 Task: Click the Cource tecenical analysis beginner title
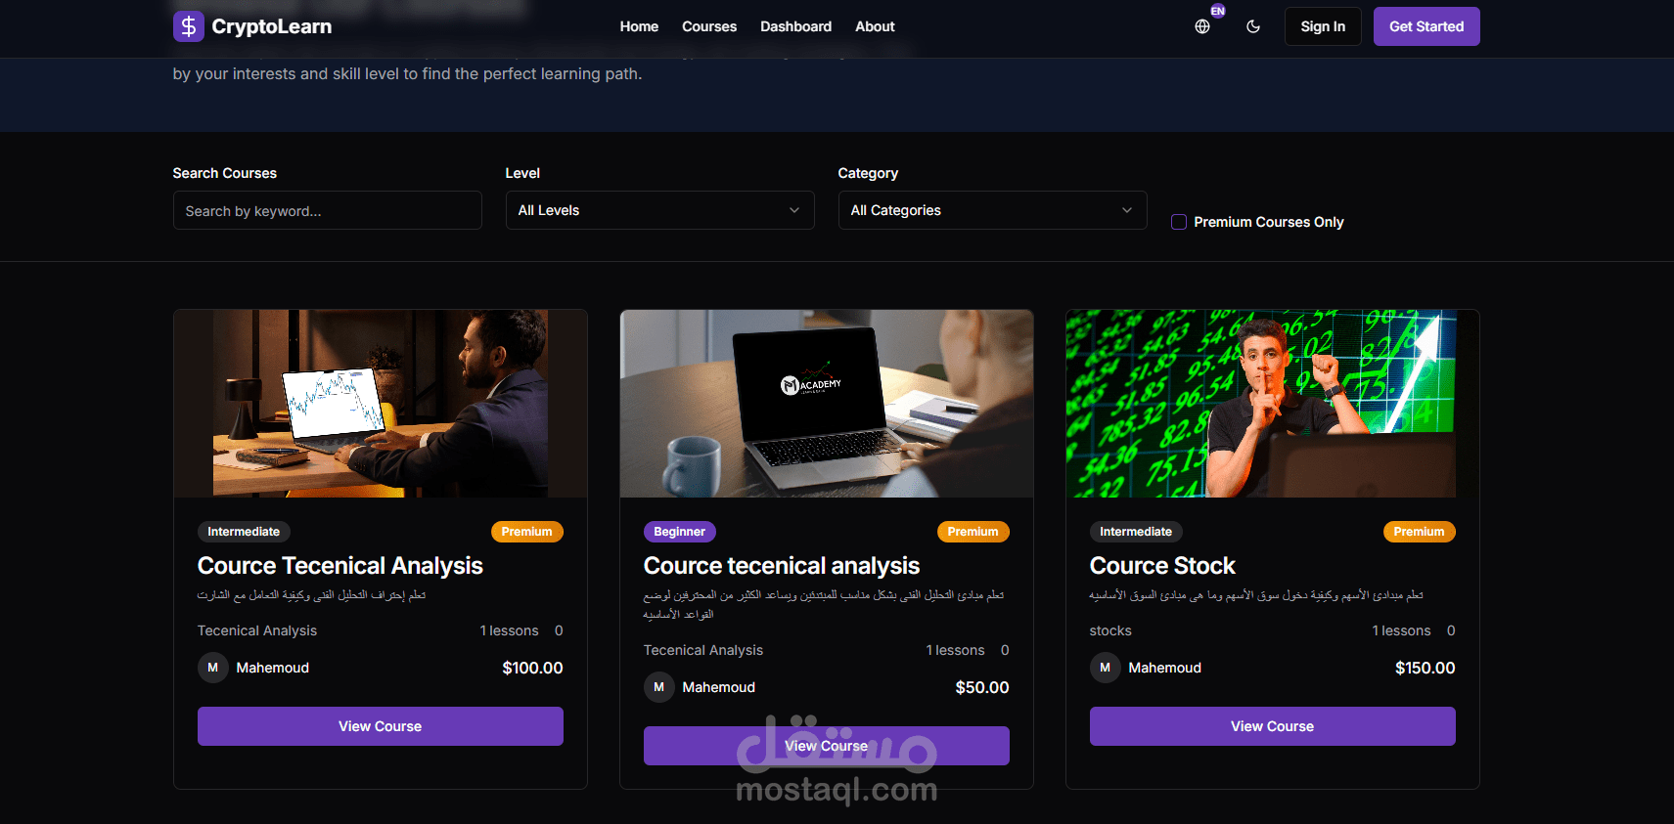pos(782,566)
